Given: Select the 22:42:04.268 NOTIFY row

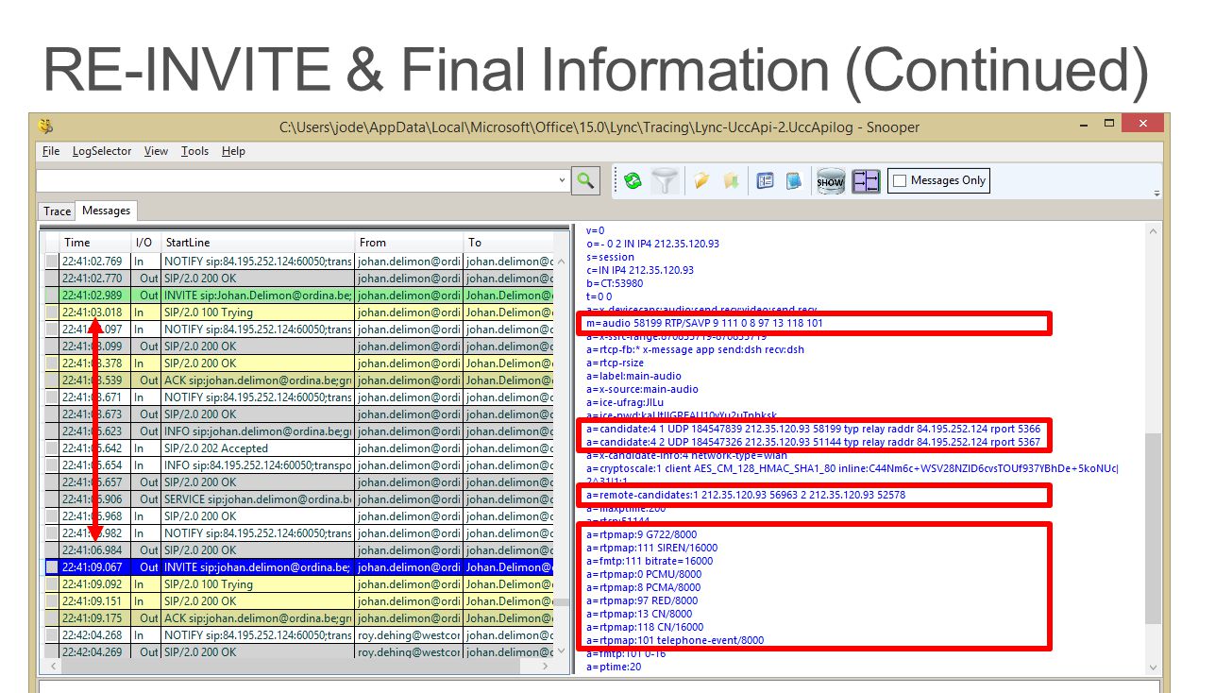Looking at the screenshot, I should coord(298,635).
